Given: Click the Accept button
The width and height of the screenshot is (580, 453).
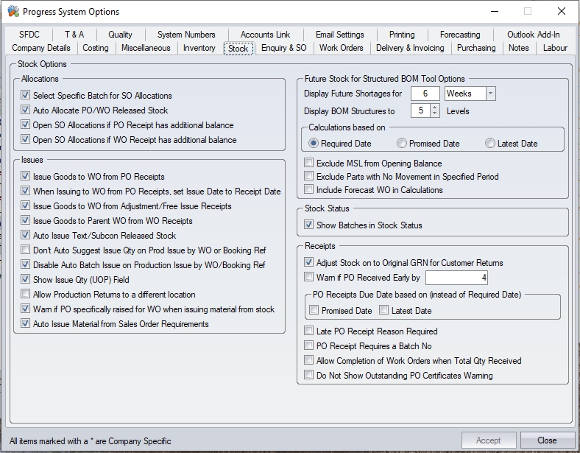Looking at the screenshot, I should pyautogui.click(x=488, y=440).
